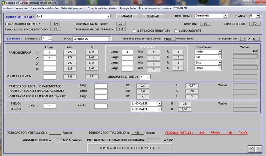Image resolution: width=266 pixels, height=156 pixels.
Task: Expand the NOMBRE DEL LOCAL dropdown
Action: [x=109, y=16]
